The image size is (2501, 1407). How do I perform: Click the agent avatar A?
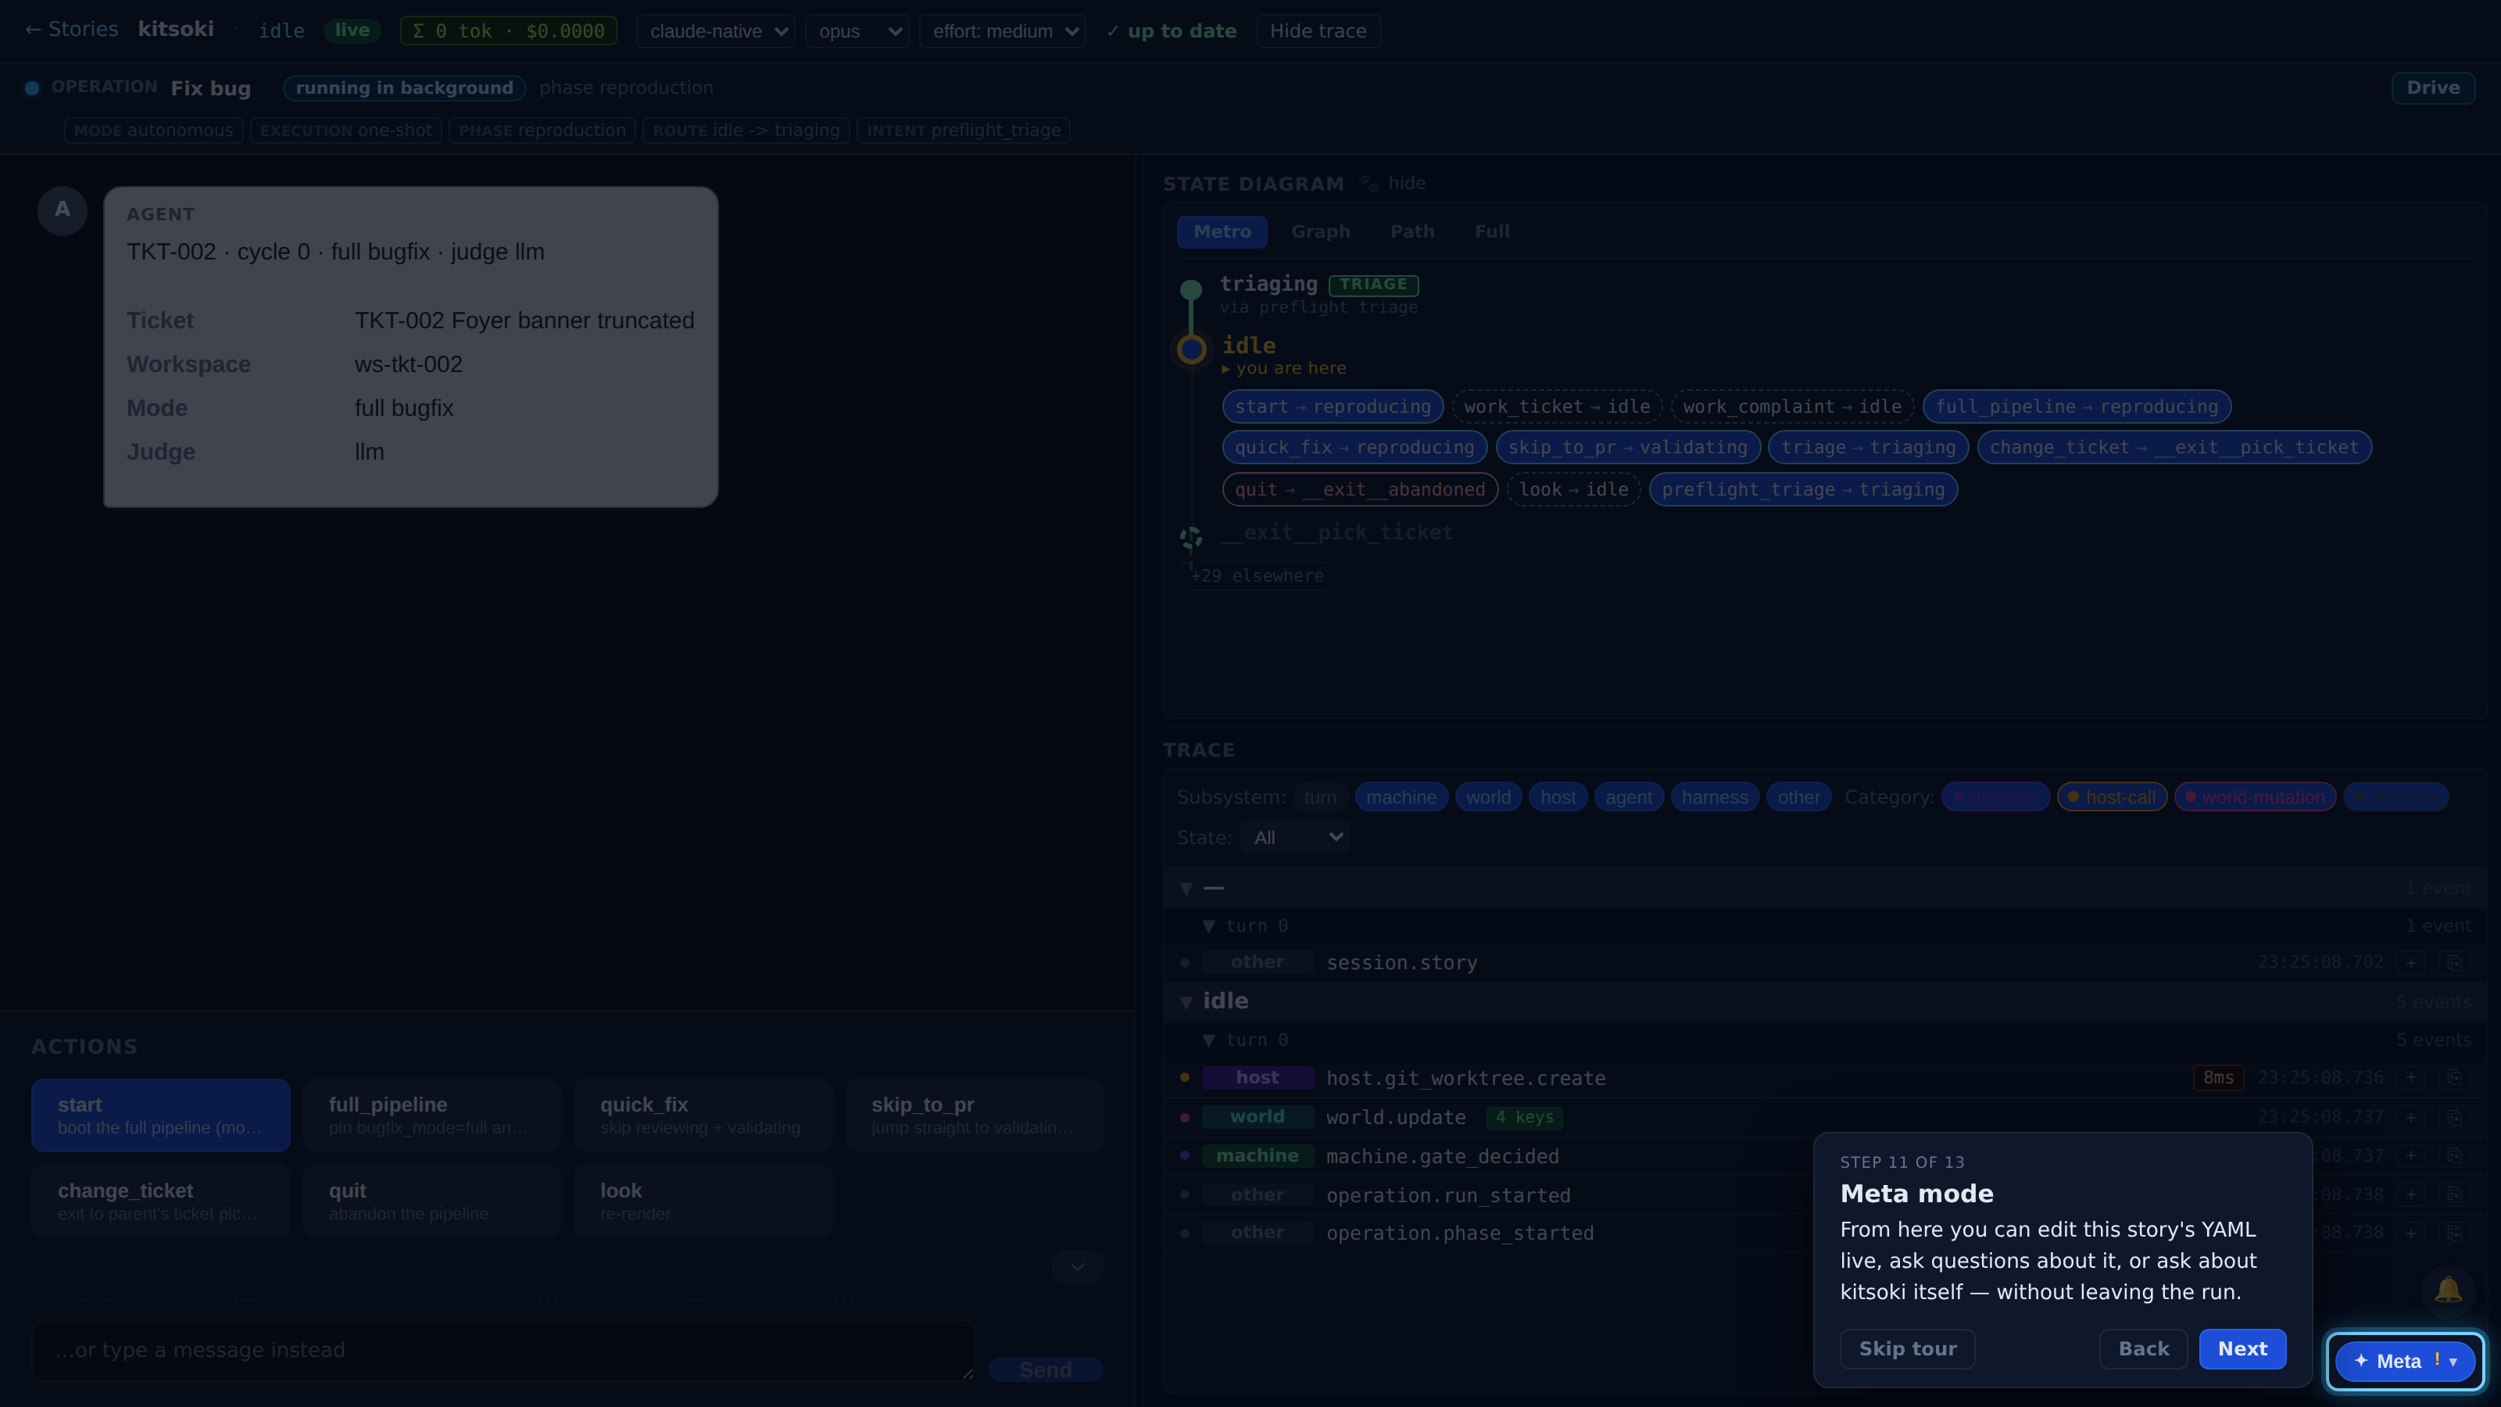click(63, 209)
